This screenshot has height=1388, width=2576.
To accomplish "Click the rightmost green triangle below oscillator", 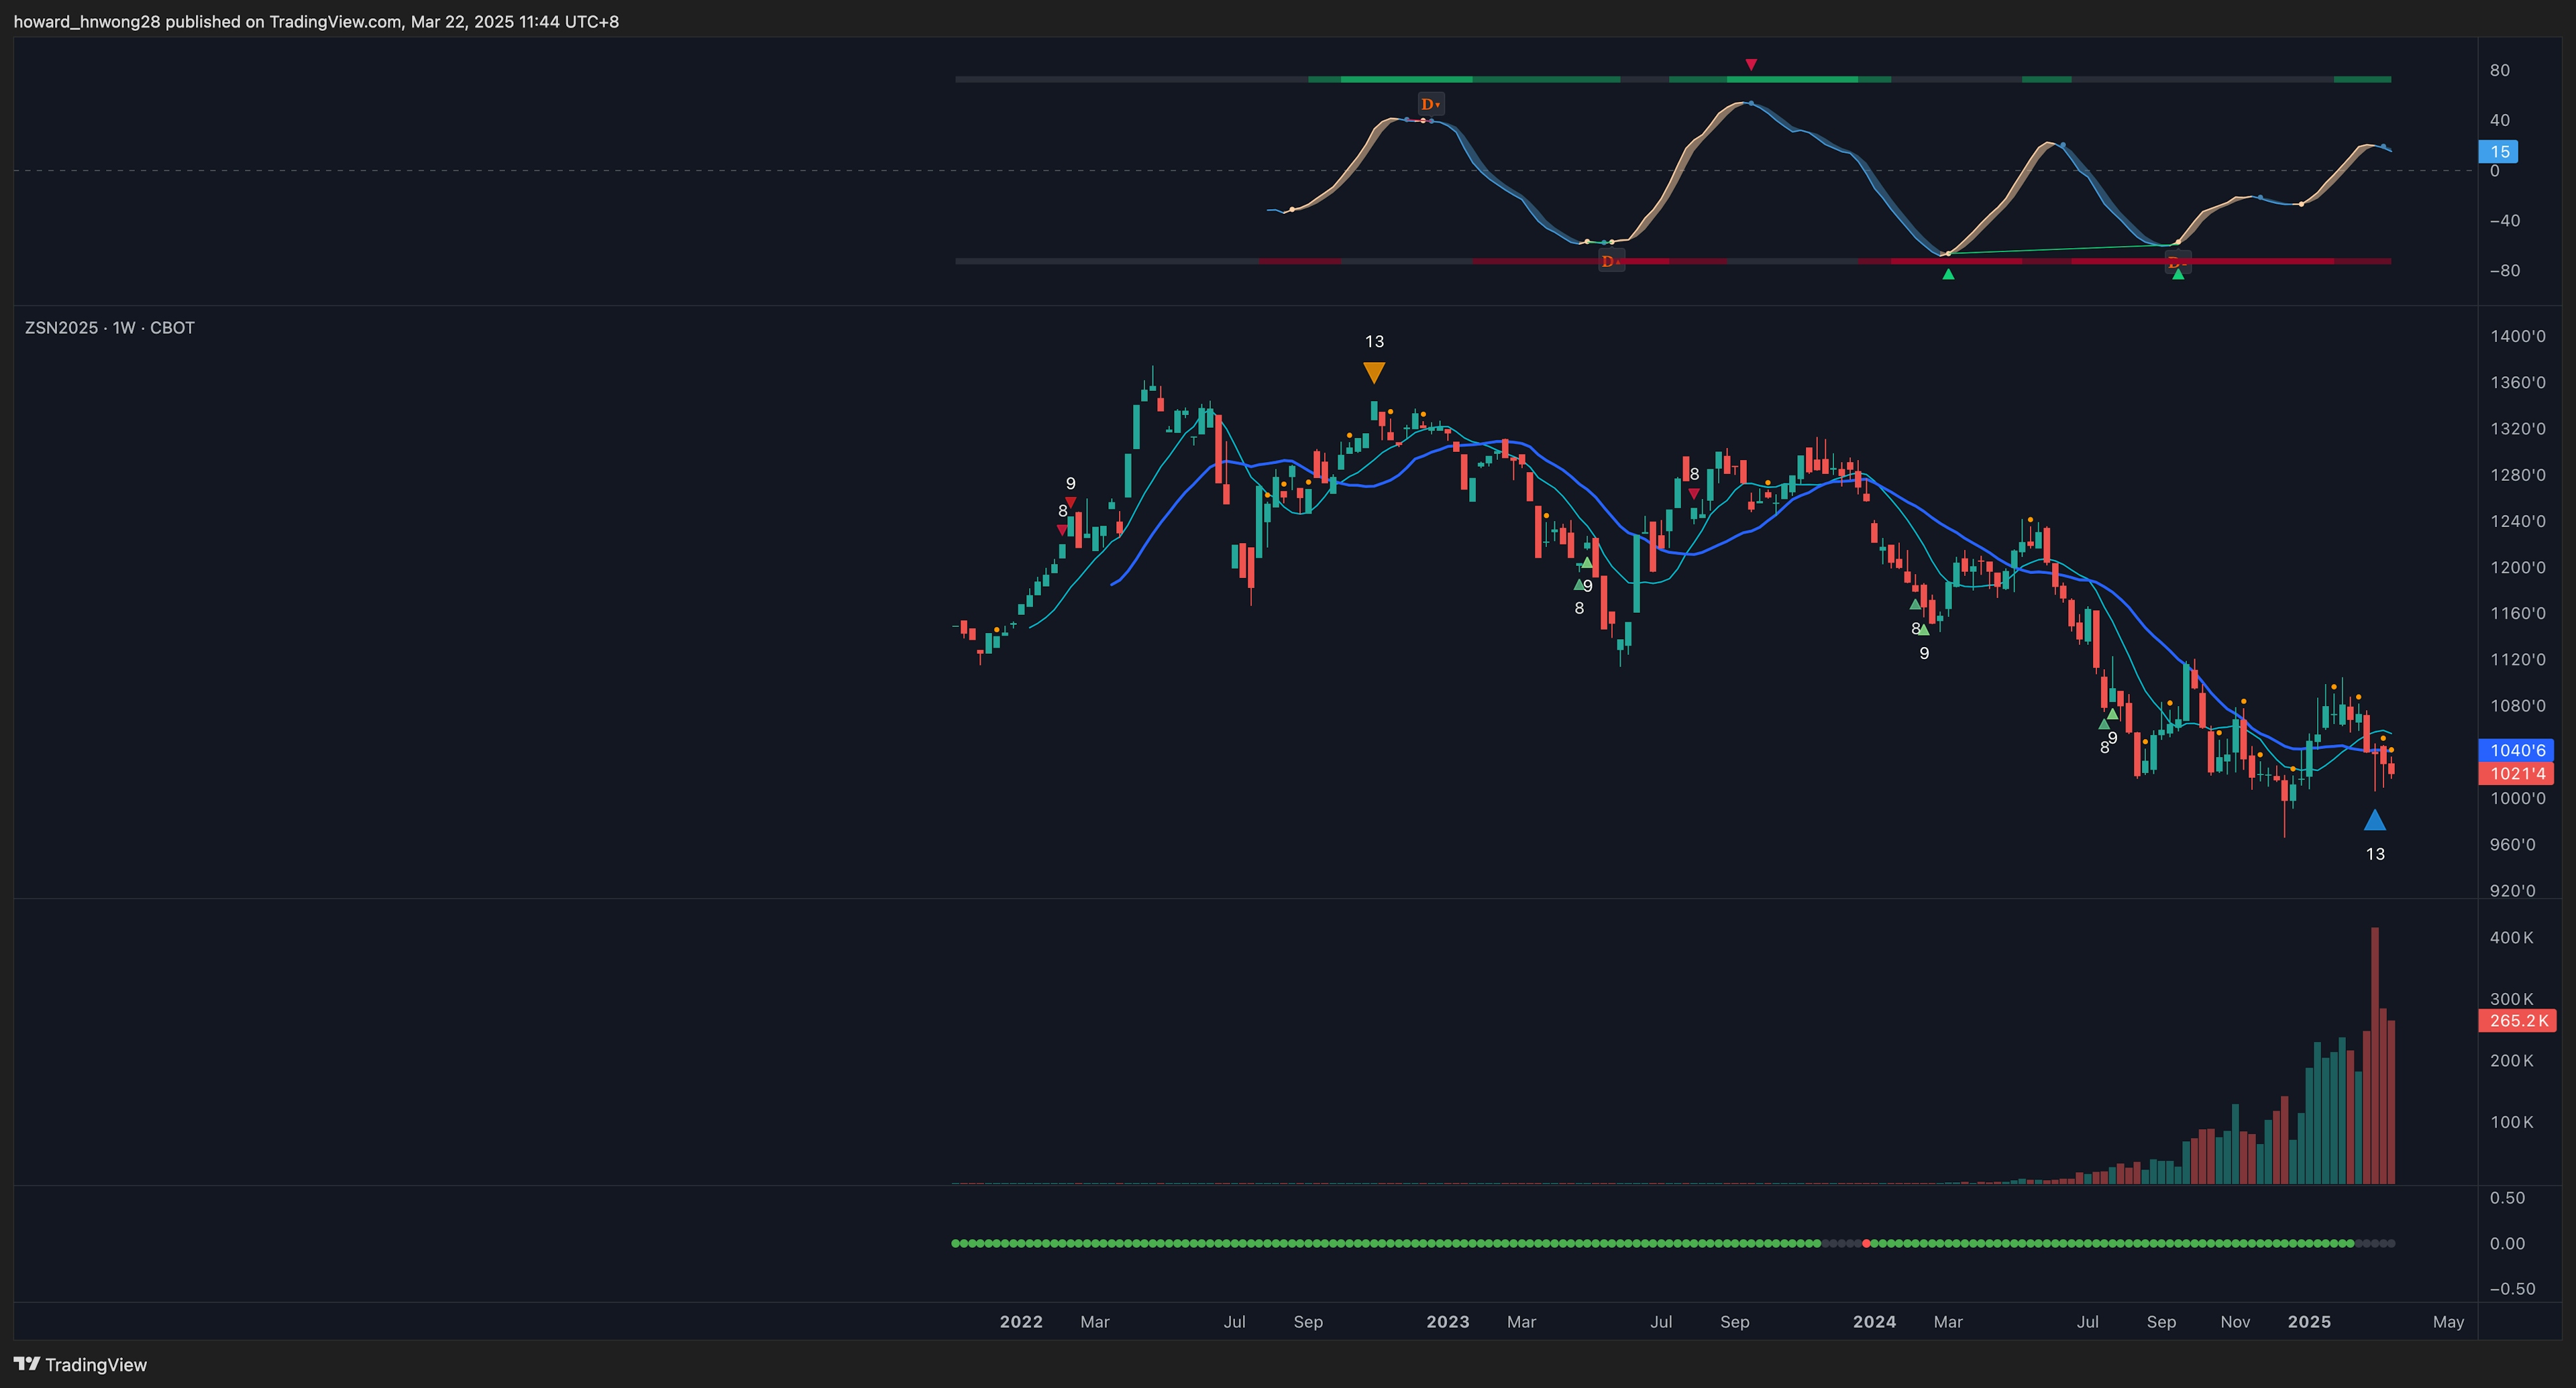I will point(2178,274).
